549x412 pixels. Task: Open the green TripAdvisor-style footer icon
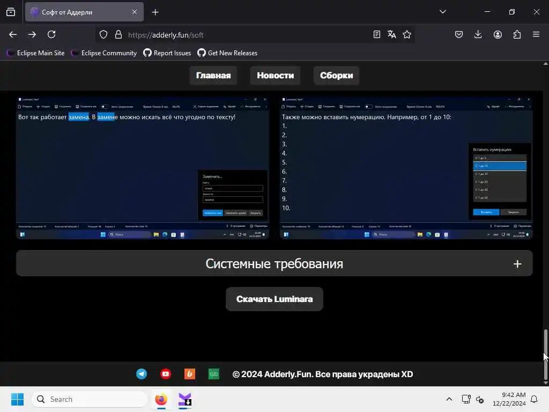[x=214, y=374]
